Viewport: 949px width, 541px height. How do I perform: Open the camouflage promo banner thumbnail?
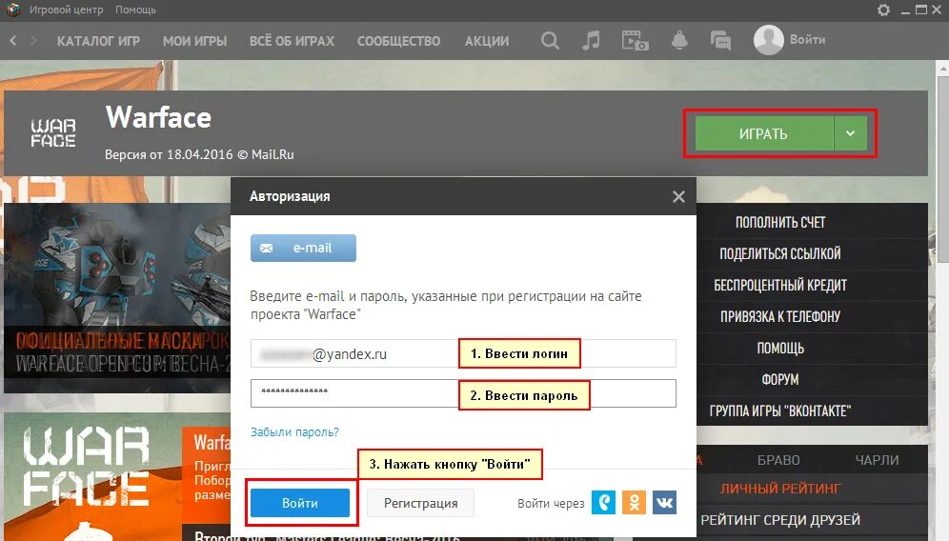click(117, 298)
